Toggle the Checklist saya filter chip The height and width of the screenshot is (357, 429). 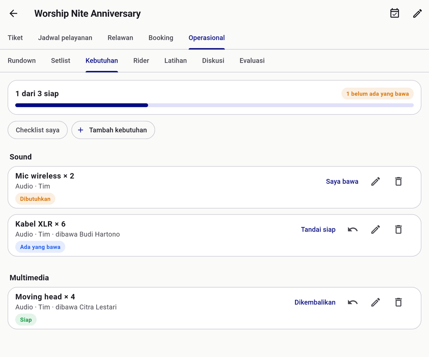pyautogui.click(x=37, y=130)
